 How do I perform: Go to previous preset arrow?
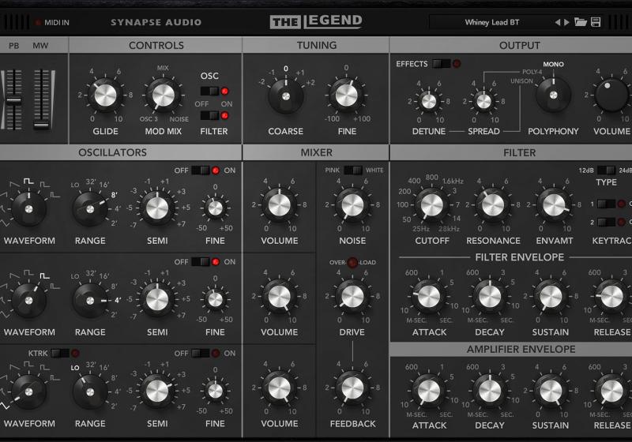(558, 22)
